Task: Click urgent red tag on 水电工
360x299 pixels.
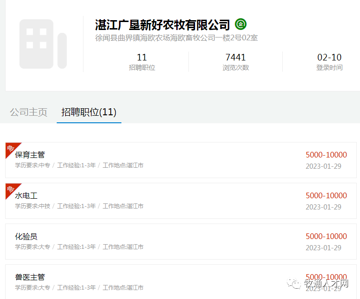Action: (11, 189)
